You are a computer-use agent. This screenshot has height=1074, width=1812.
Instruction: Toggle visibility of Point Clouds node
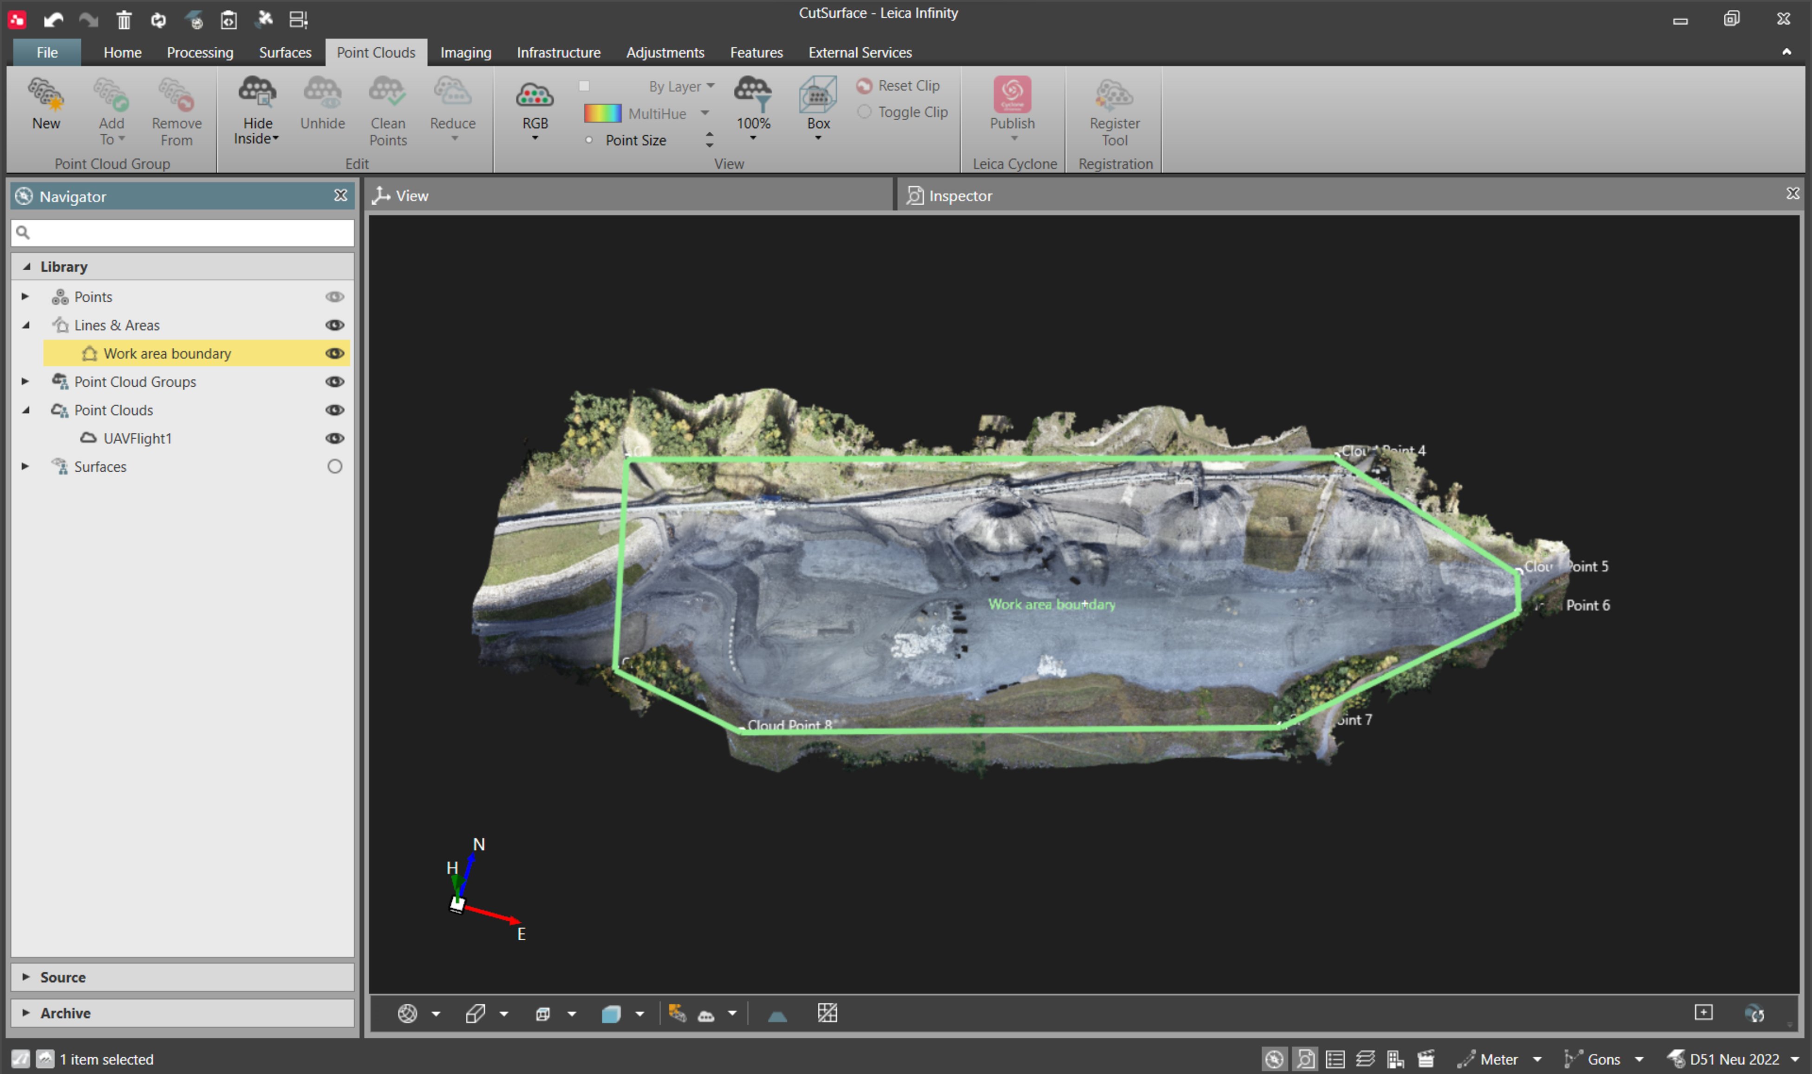334,410
